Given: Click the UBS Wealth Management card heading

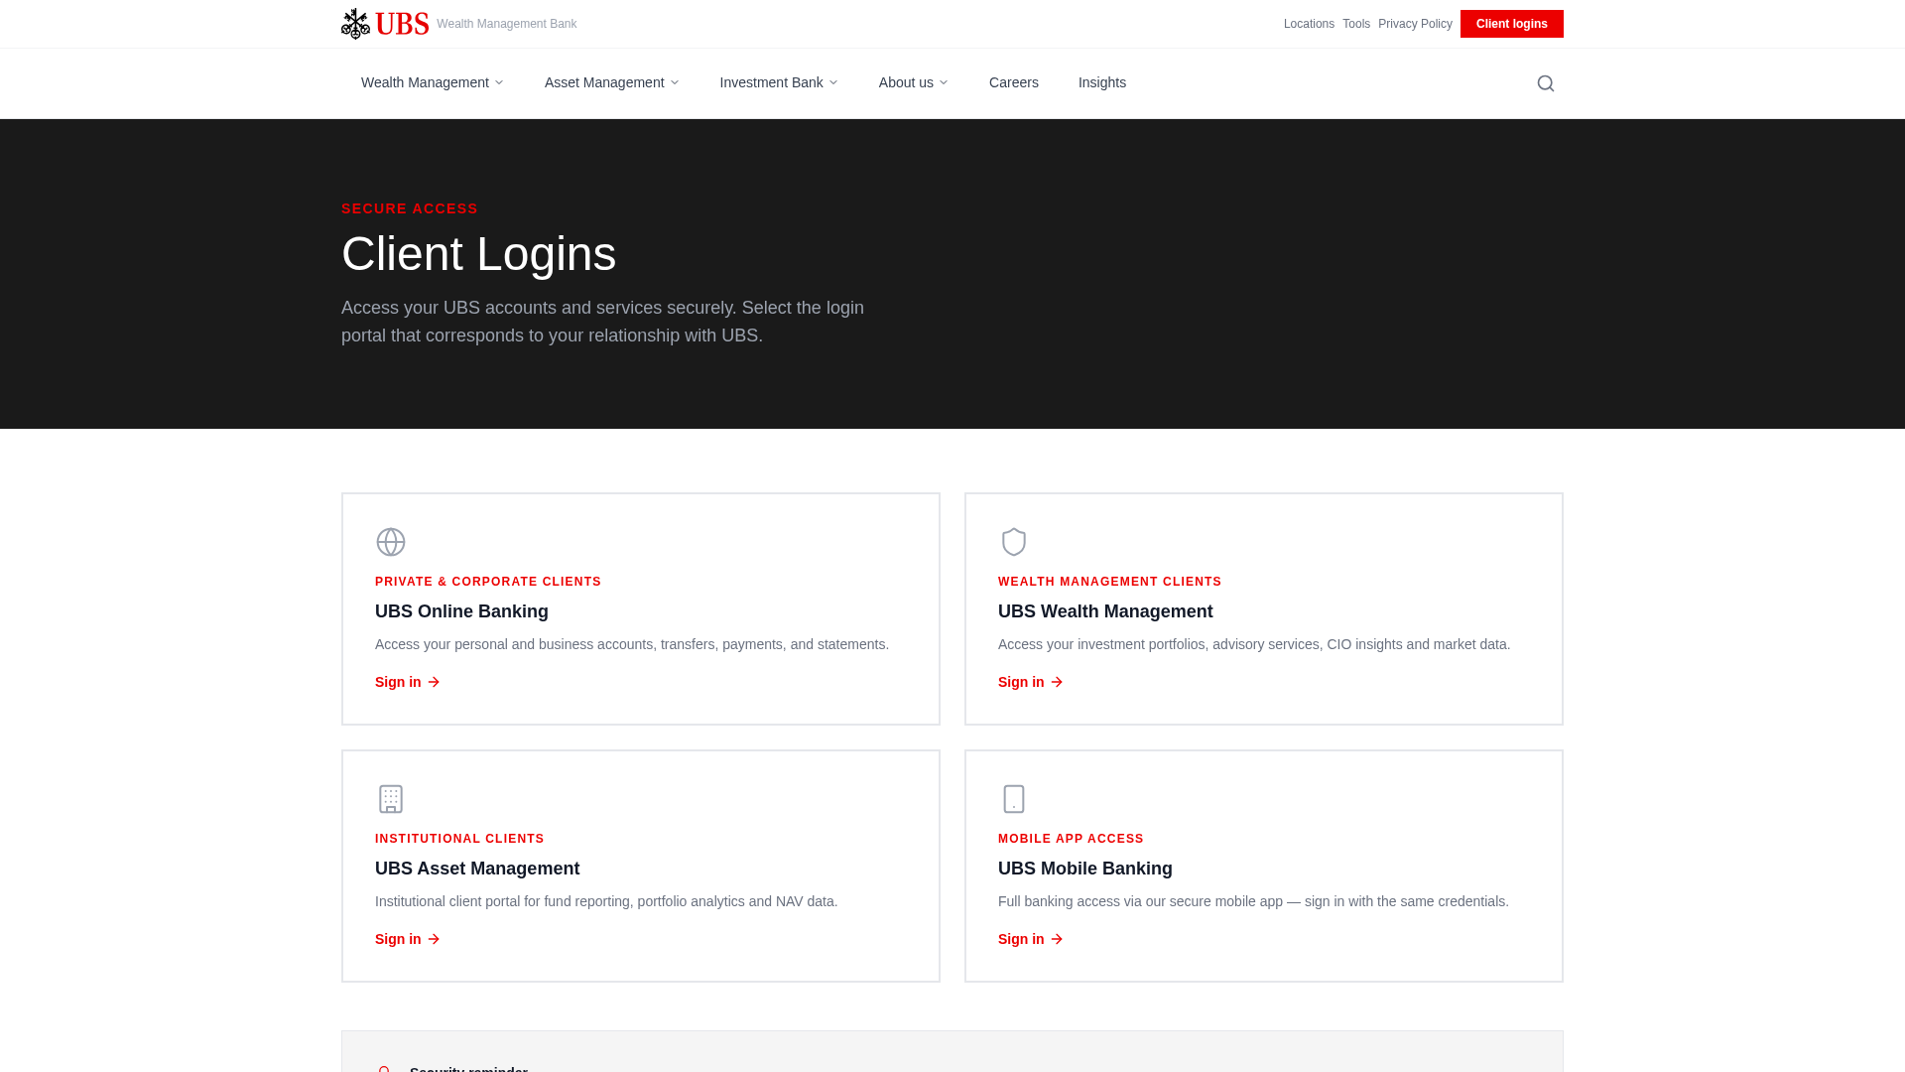Looking at the screenshot, I should tap(1105, 611).
